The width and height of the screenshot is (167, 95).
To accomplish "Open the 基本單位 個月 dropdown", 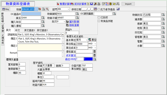I will click(86, 40).
